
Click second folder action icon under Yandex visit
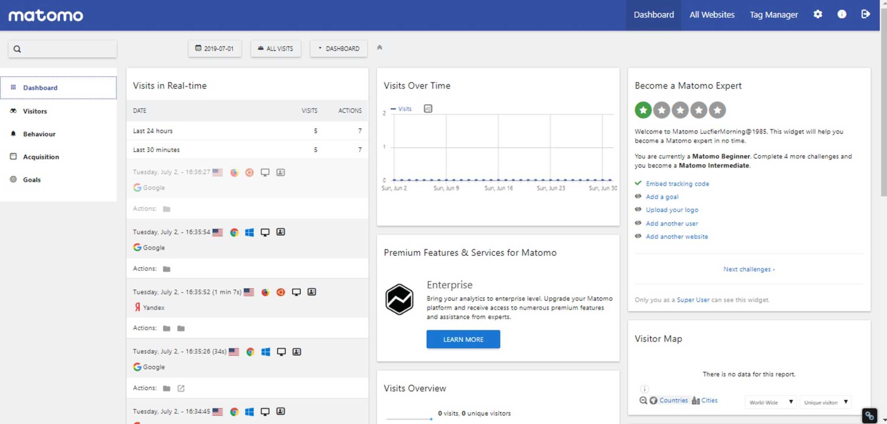point(181,329)
